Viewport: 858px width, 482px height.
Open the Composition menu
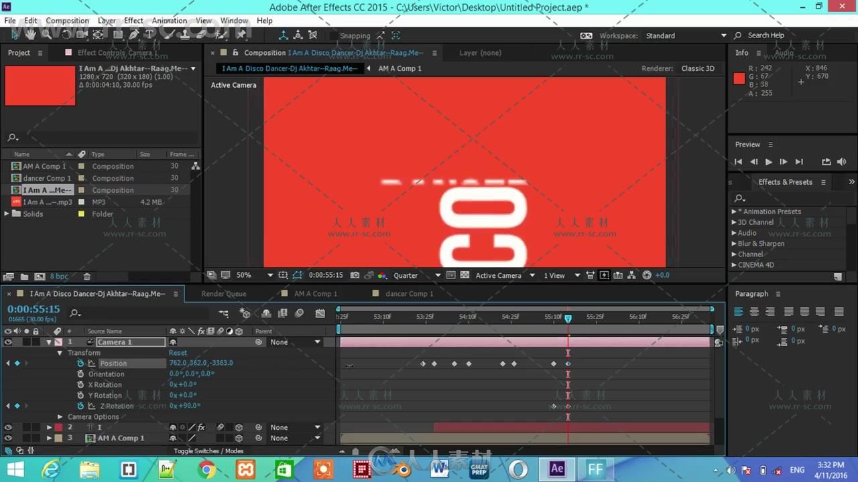(x=67, y=21)
